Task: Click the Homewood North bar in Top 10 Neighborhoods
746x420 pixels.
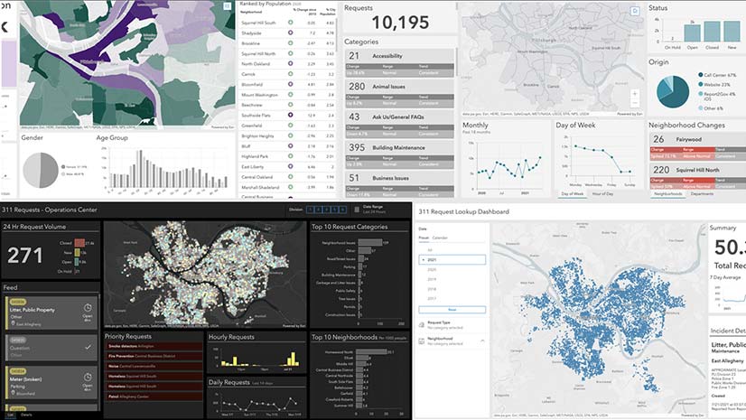Action: [x=371, y=352]
